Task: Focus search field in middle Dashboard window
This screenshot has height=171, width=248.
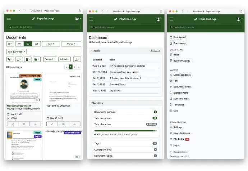Action: click(125, 27)
